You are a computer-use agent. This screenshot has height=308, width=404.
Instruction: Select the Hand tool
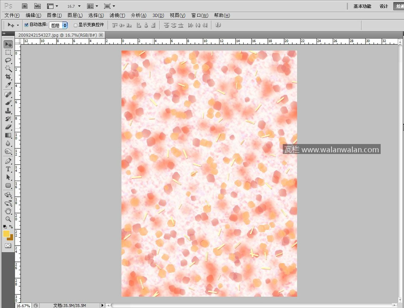pyautogui.click(x=8, y=211)
